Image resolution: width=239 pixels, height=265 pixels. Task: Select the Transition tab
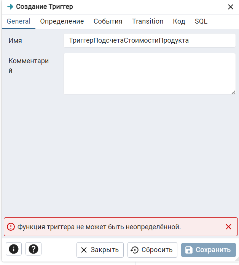[148, 21]
